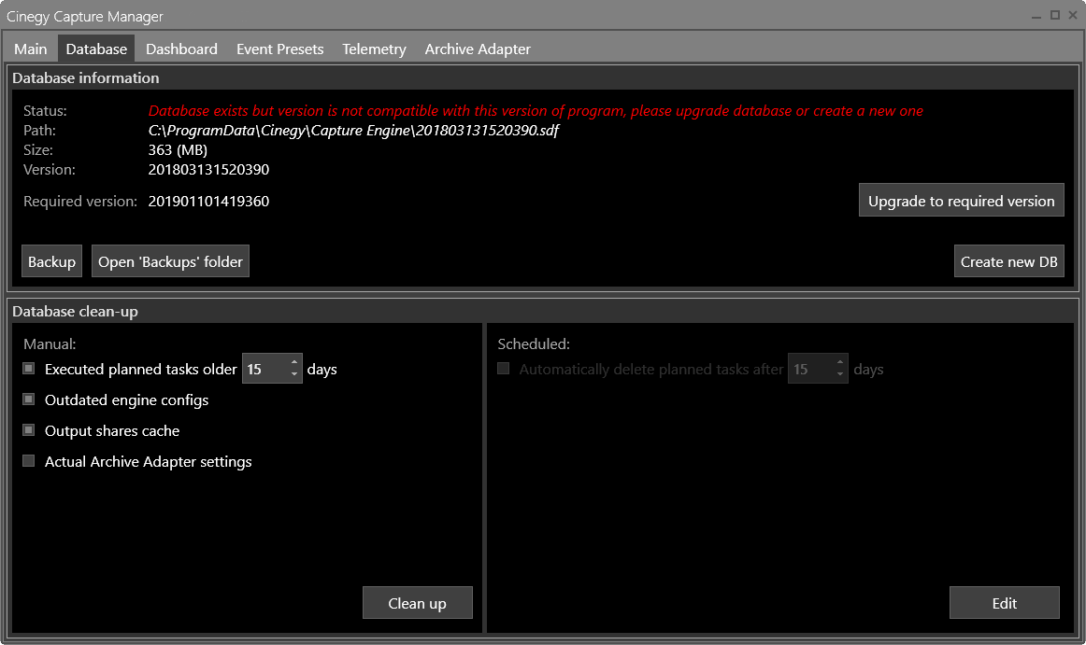Image resolution: width=1086 pixels, height=645 pixels.
Task: Click the Scheduled: label
Action: pyautogui.click(x=534, y=344)
